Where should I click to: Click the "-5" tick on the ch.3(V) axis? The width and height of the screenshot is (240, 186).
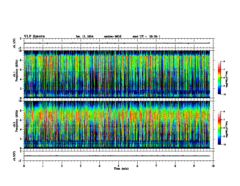(20, 161)
